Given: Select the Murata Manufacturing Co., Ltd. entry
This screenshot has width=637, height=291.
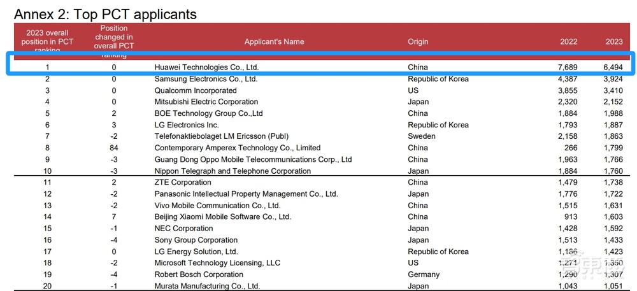Looking at the screenshot, I should (x=207, y=286).
